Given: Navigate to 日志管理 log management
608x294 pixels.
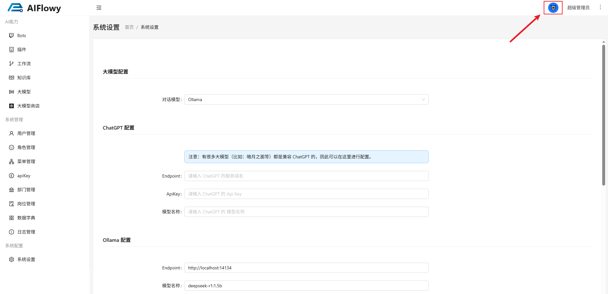Looking at the screenshot, I should [x=26, y=232].
